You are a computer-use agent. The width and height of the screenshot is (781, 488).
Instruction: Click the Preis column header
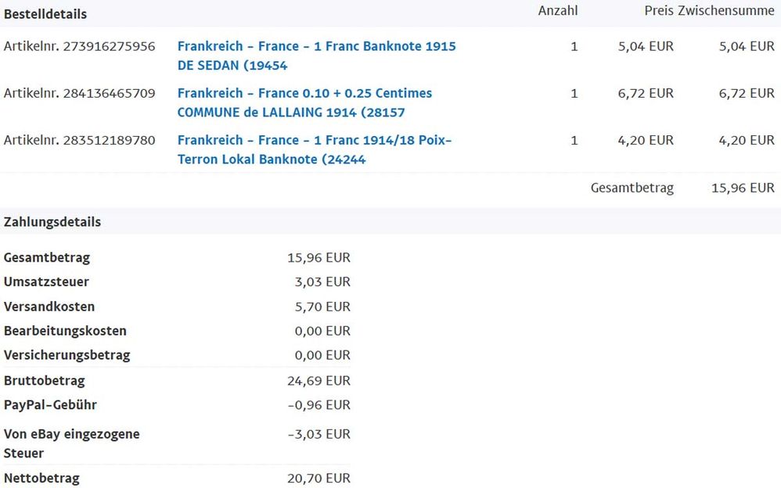659,11
